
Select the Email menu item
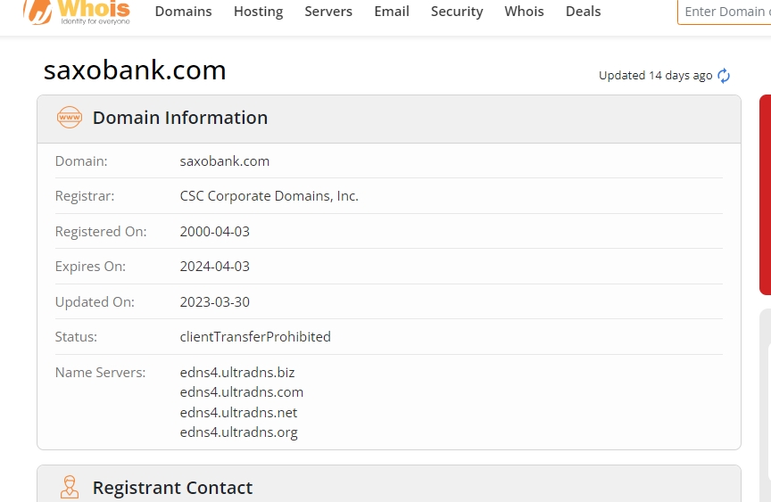click(x=392, y=12)
